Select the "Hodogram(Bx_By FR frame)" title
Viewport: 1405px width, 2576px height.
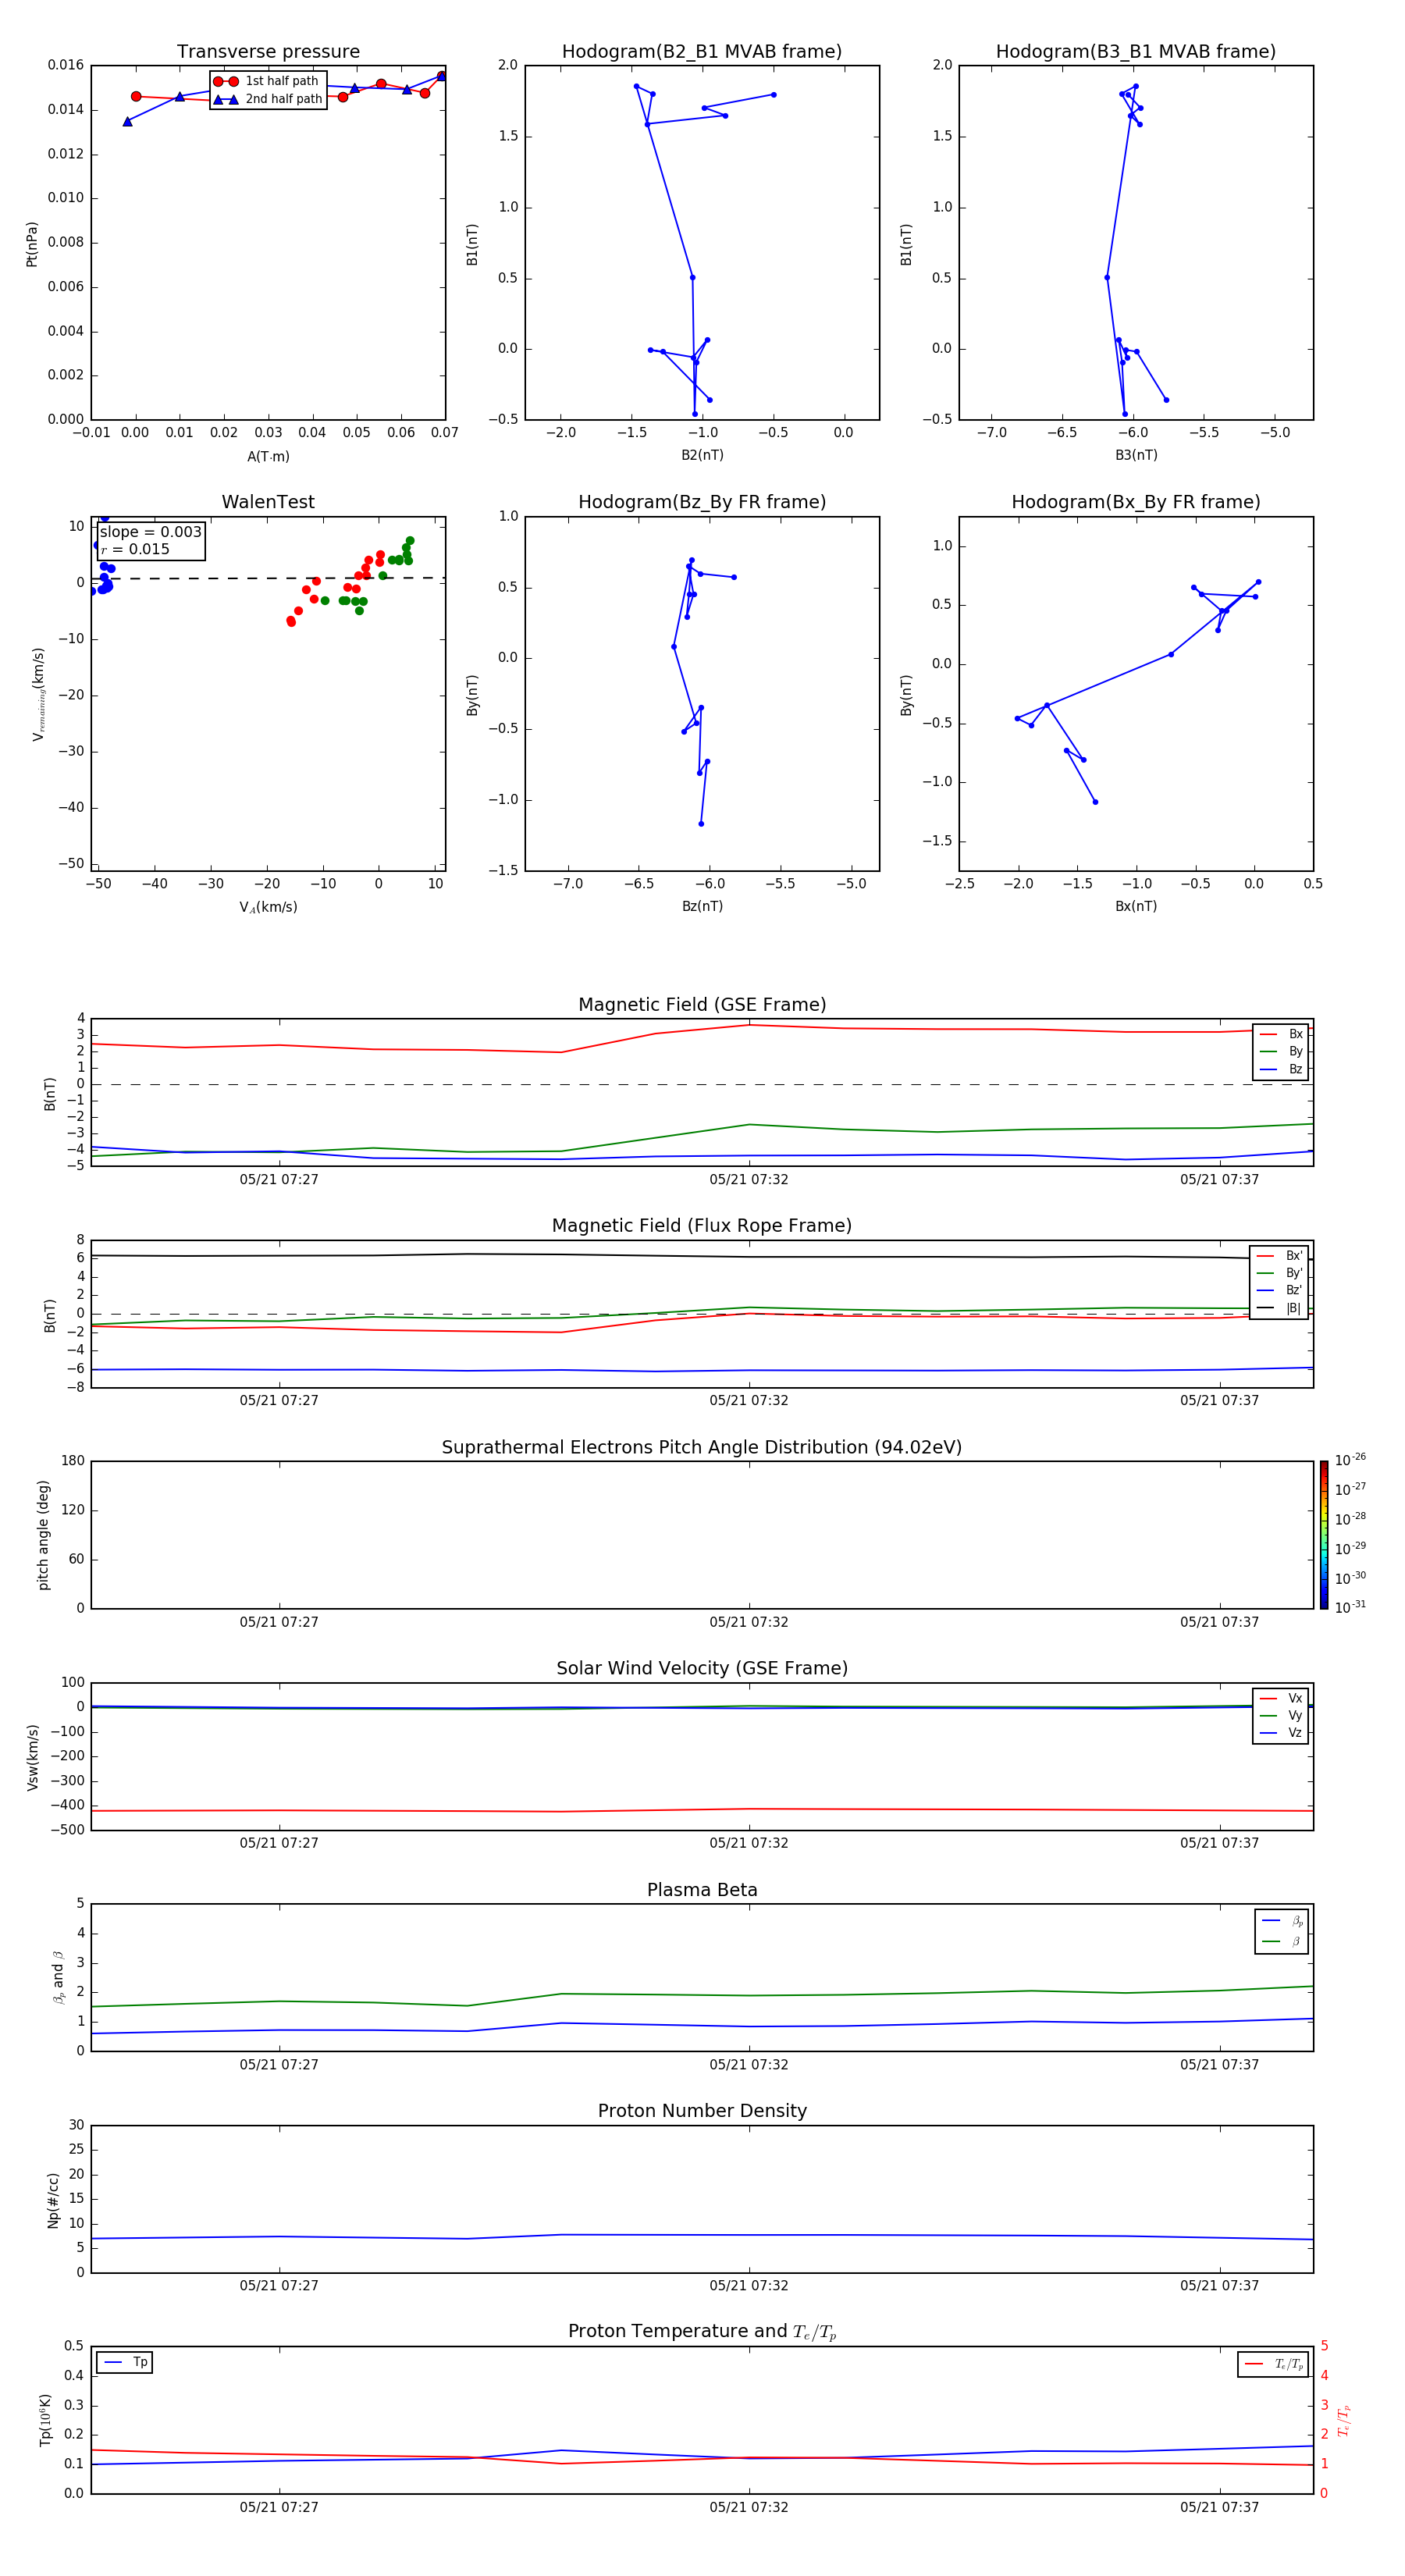[x=1136, y=502]
